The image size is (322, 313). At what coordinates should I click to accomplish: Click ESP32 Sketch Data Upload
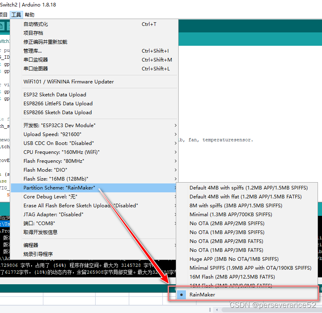(94, 95)
